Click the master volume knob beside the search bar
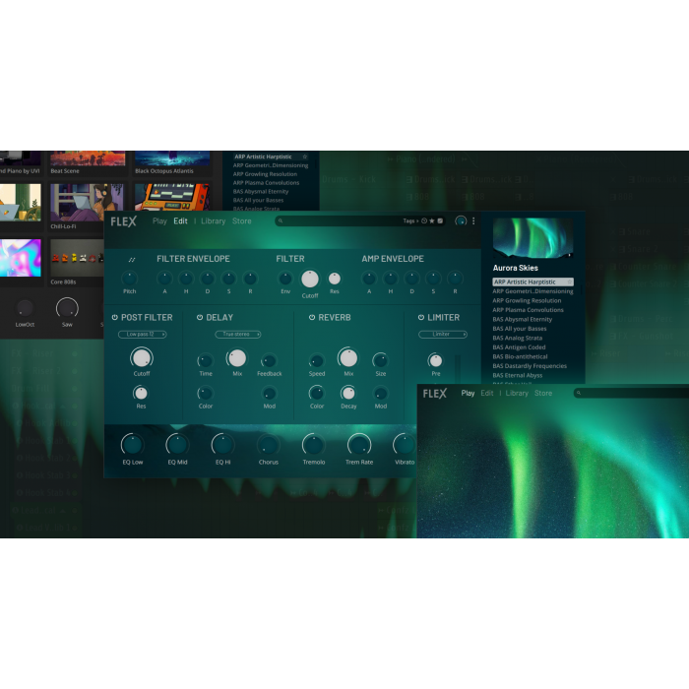Viewport: 689px width, 689px height. click(x=461, y=221)
